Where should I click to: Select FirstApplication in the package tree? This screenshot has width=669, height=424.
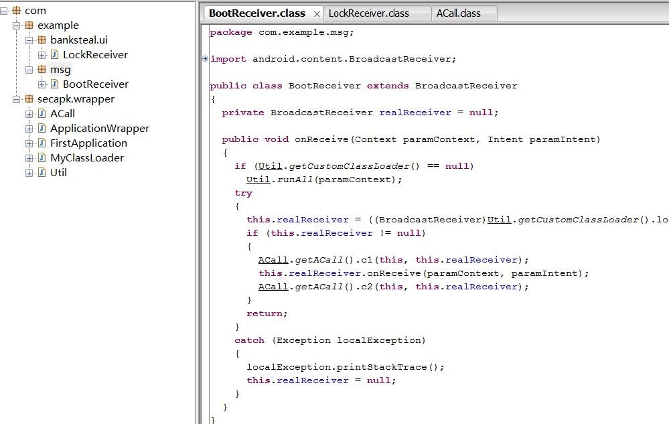pyautogui.click(x=89, y=143)
